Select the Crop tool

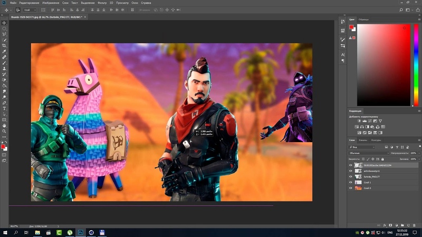[x=4, y=46]
